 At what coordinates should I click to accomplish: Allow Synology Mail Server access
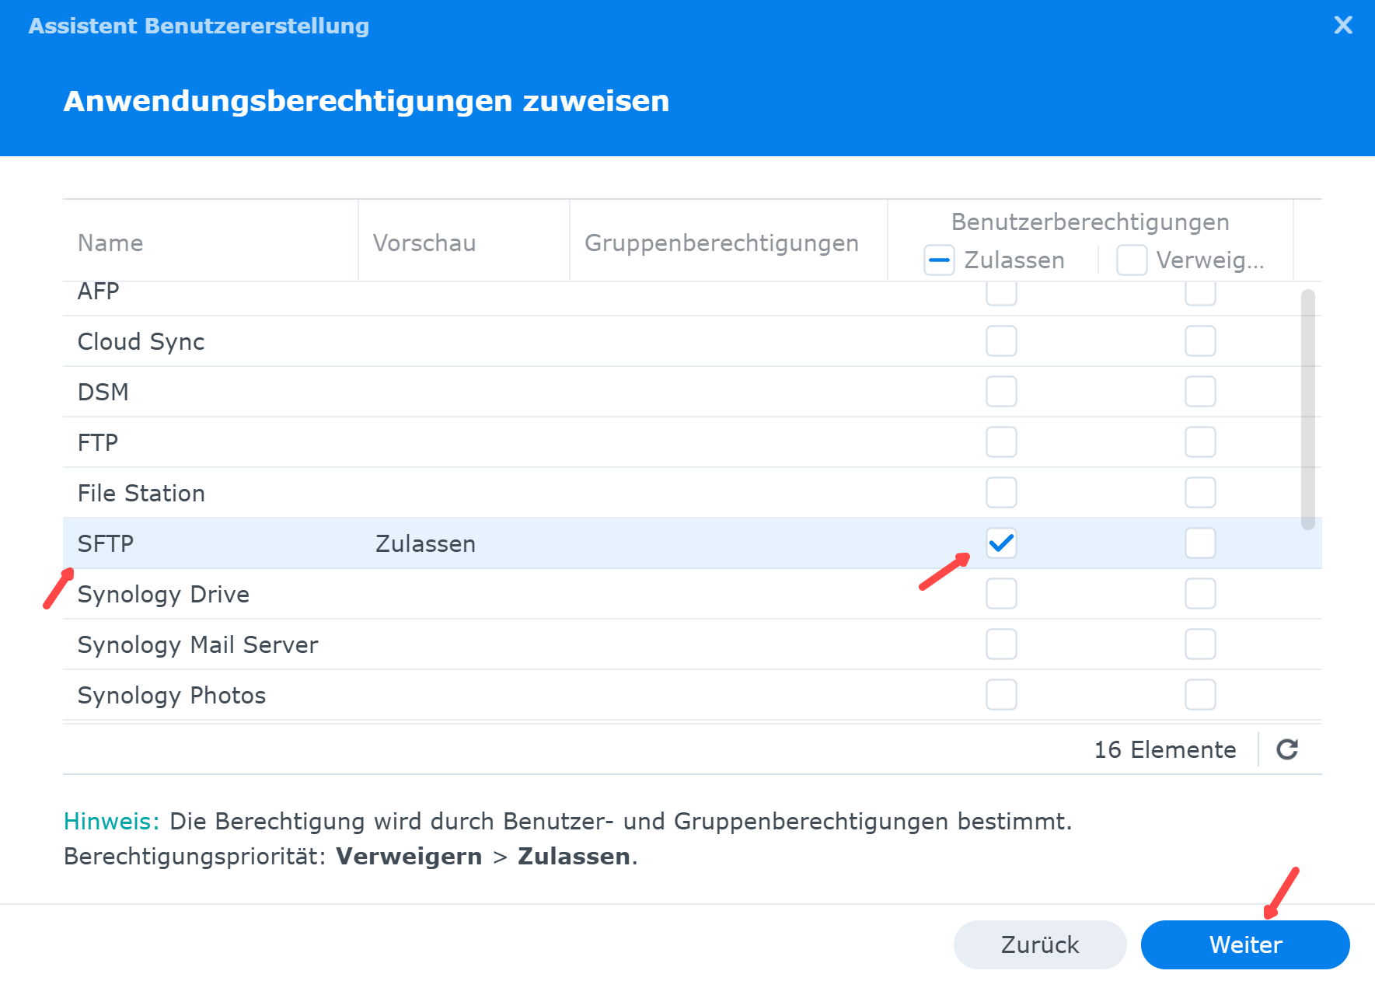click(x=1001, y=644)
